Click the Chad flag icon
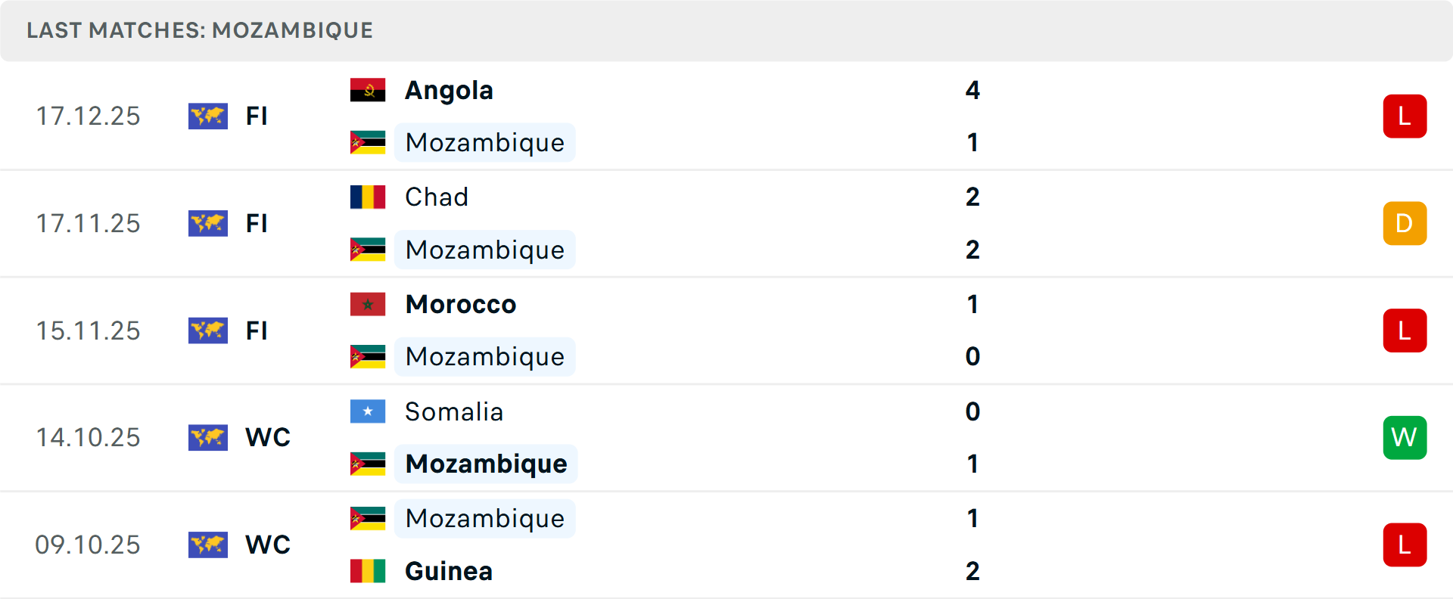The image size is (1453, 599). click(368, 197)
